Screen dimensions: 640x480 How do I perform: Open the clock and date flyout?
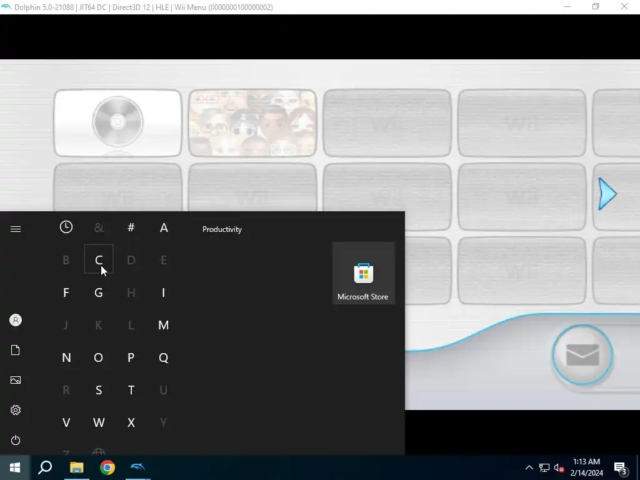click(586, 467)
